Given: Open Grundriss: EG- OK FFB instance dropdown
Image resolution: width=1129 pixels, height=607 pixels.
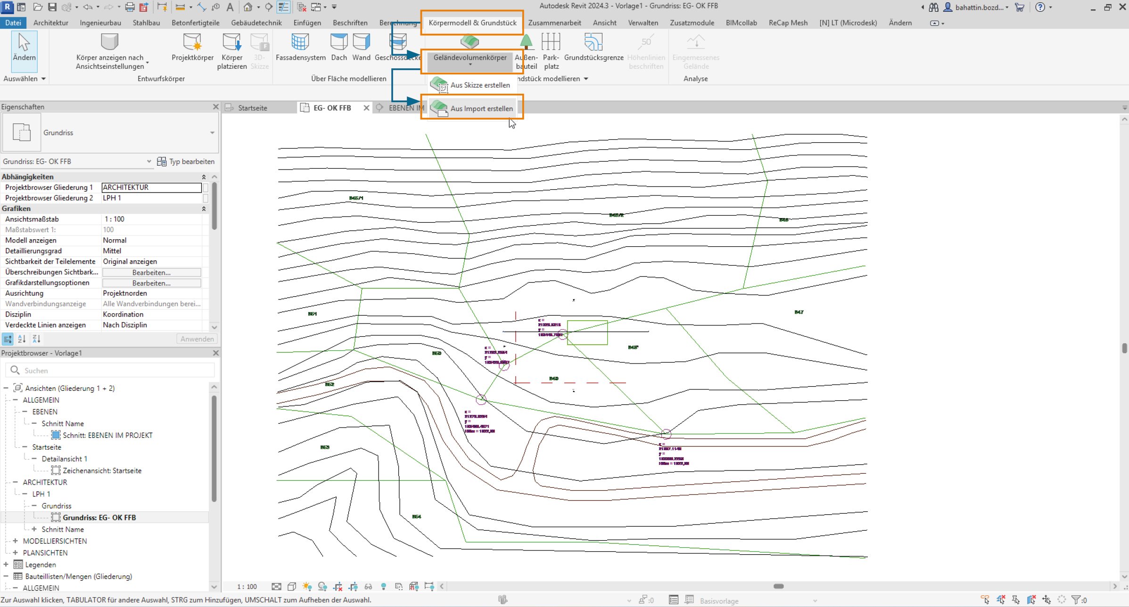Looking at the screenshot, I should click(149, 162).
